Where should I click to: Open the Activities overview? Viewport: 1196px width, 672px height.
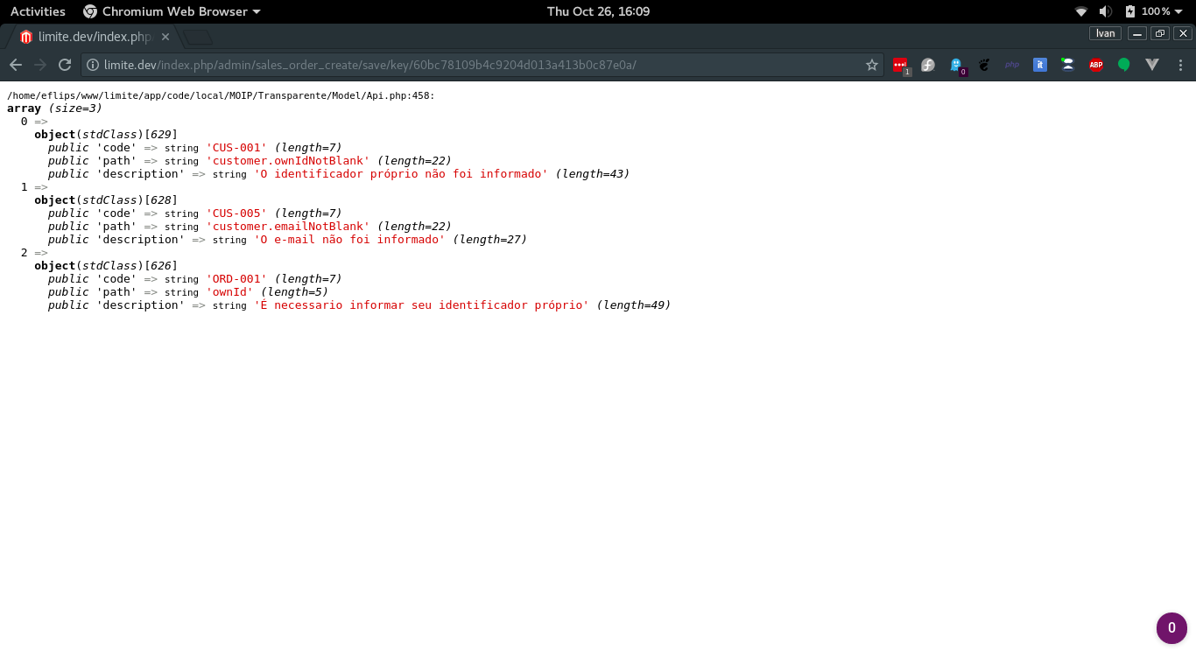pos(38,11)
